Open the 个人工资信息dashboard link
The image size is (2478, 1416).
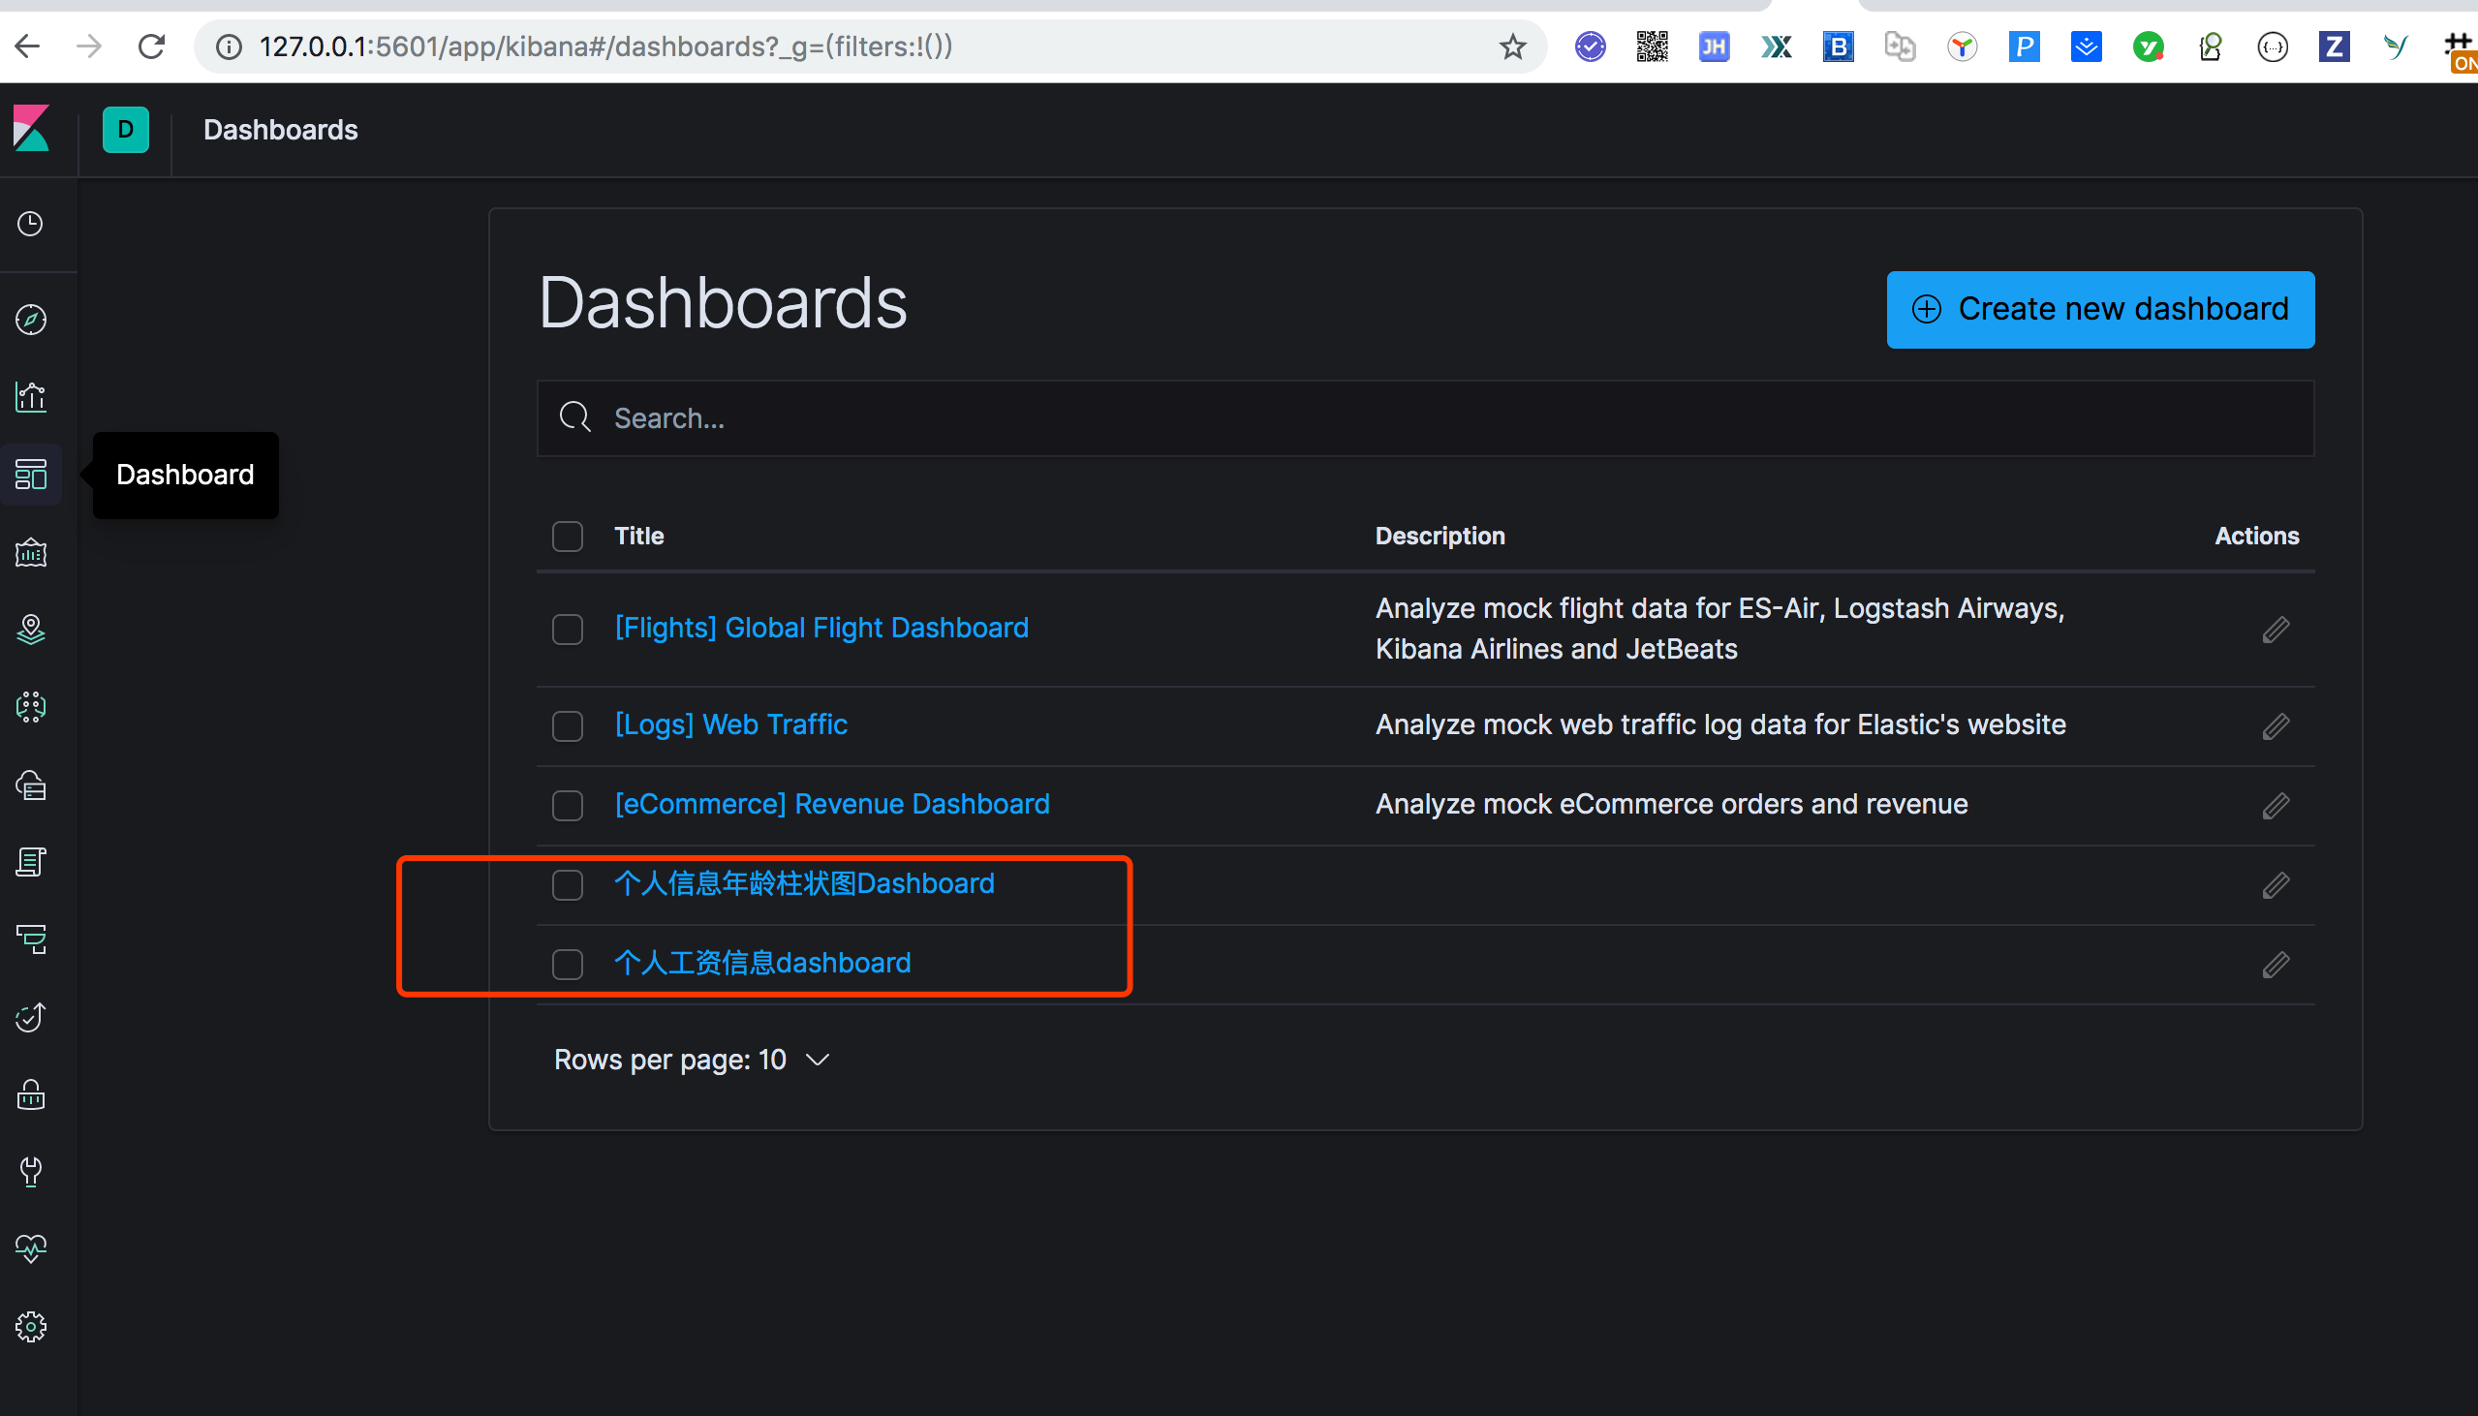point(762,964)
